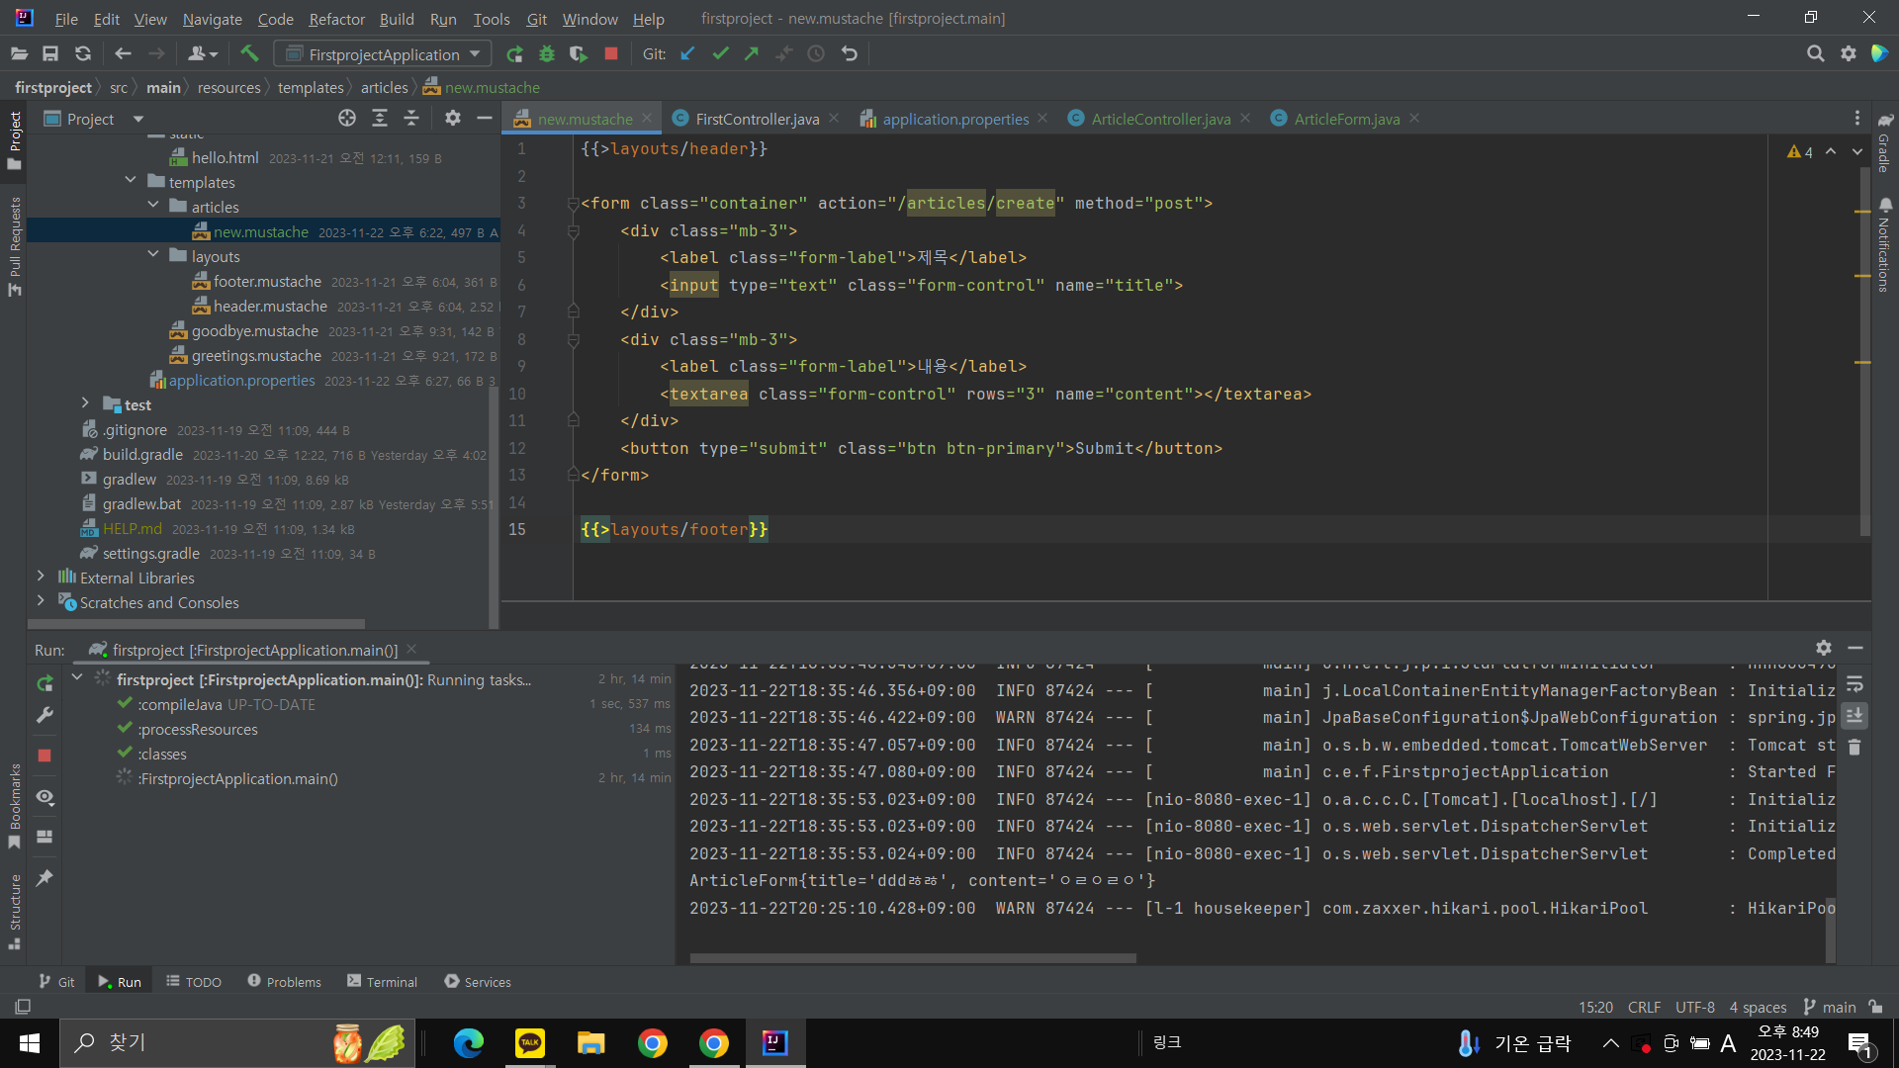Screen dimensions: 1899x1068
Task: Click Git Commit checkmark icon
Action: point(720,53)
